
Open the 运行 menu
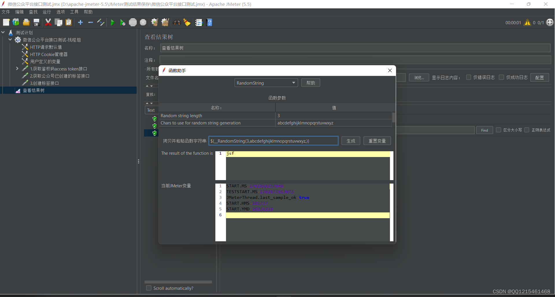tap(47, 12)
